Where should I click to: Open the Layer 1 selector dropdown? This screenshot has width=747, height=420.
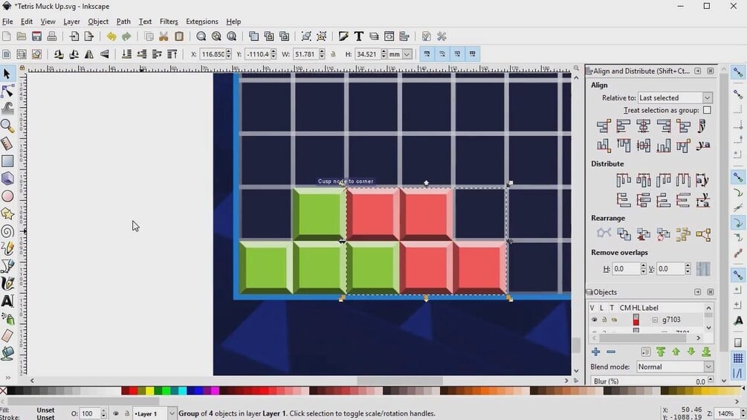point(155,413)
